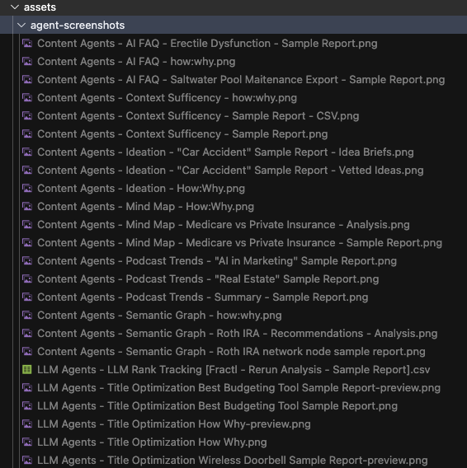The image size is (467, 468).
Task: Select Title Optimization Wireless Doorbell Sample Report-preview.png
Action: pos(233,461)
